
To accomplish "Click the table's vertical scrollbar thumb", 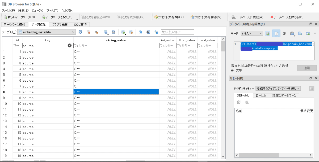I will click(x=223, y=46).
